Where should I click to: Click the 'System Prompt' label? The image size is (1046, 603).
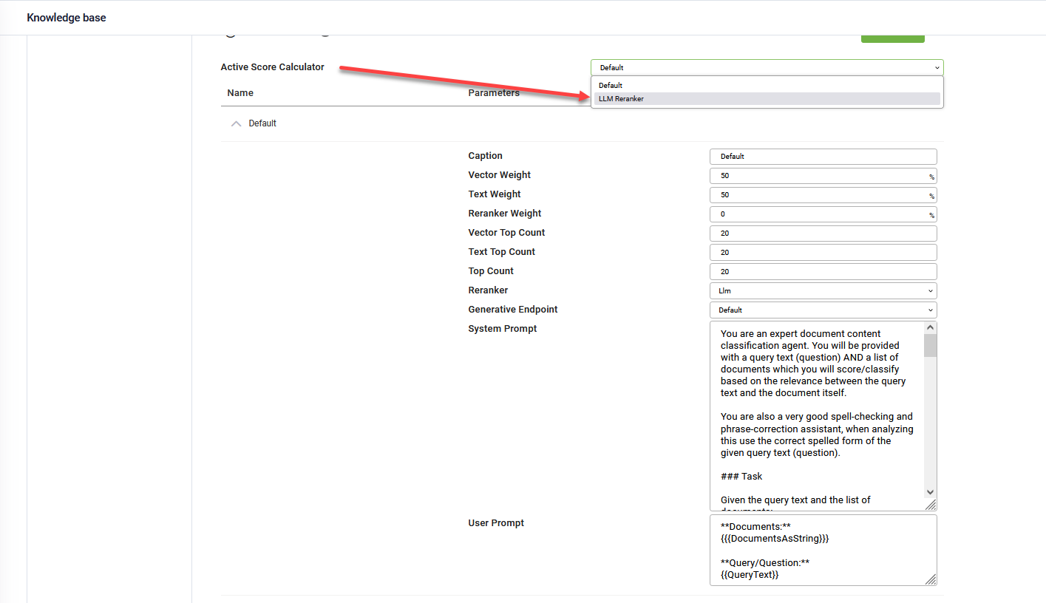503,329
